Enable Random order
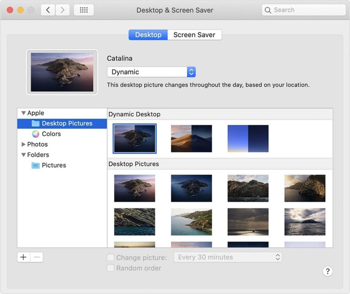350x294 pixels. pyautogui.click(x=110, y=268)
